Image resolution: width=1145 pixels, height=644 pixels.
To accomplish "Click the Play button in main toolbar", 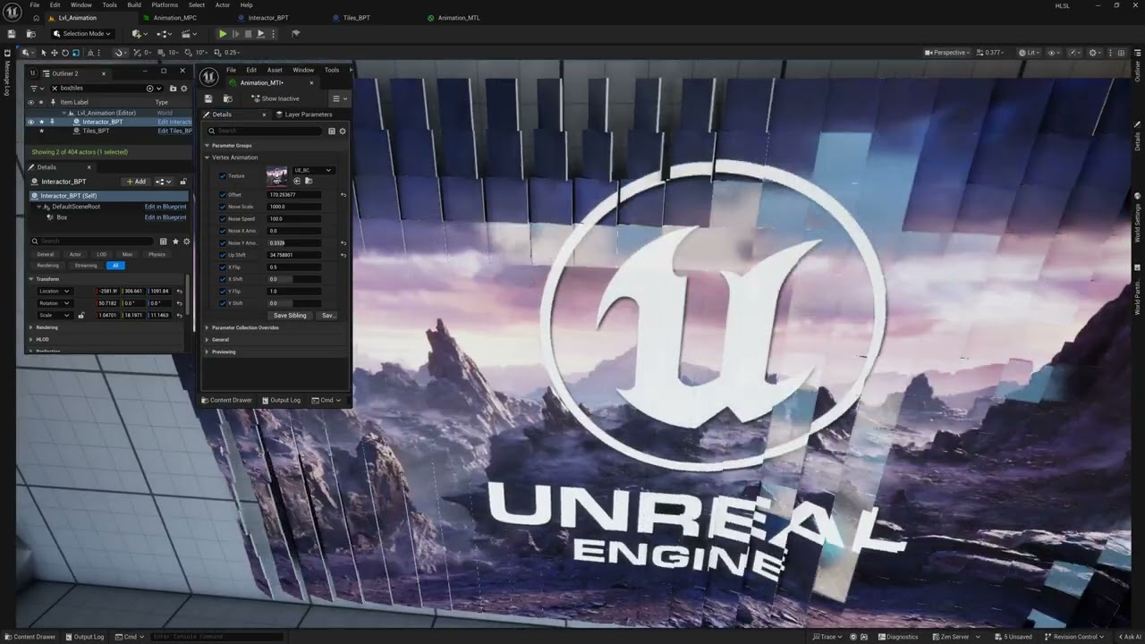I will pos(223,34).
